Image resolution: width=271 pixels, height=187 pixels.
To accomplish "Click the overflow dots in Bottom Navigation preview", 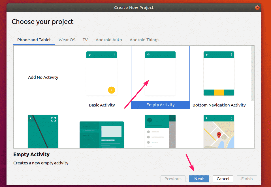I will tap(231, 55).
